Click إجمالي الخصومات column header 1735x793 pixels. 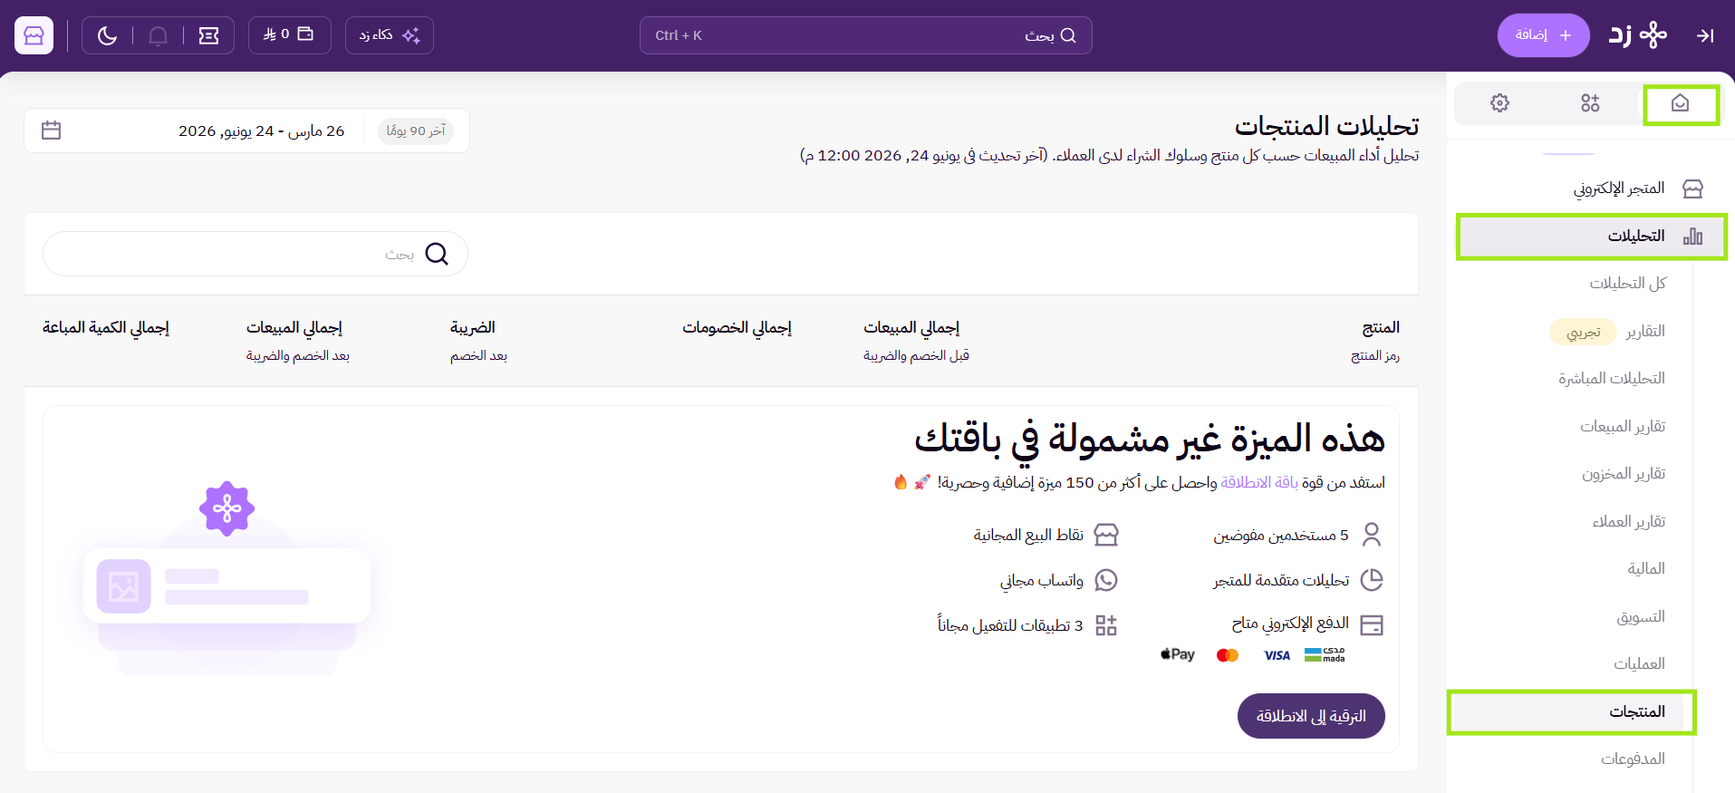click(737, 327)
